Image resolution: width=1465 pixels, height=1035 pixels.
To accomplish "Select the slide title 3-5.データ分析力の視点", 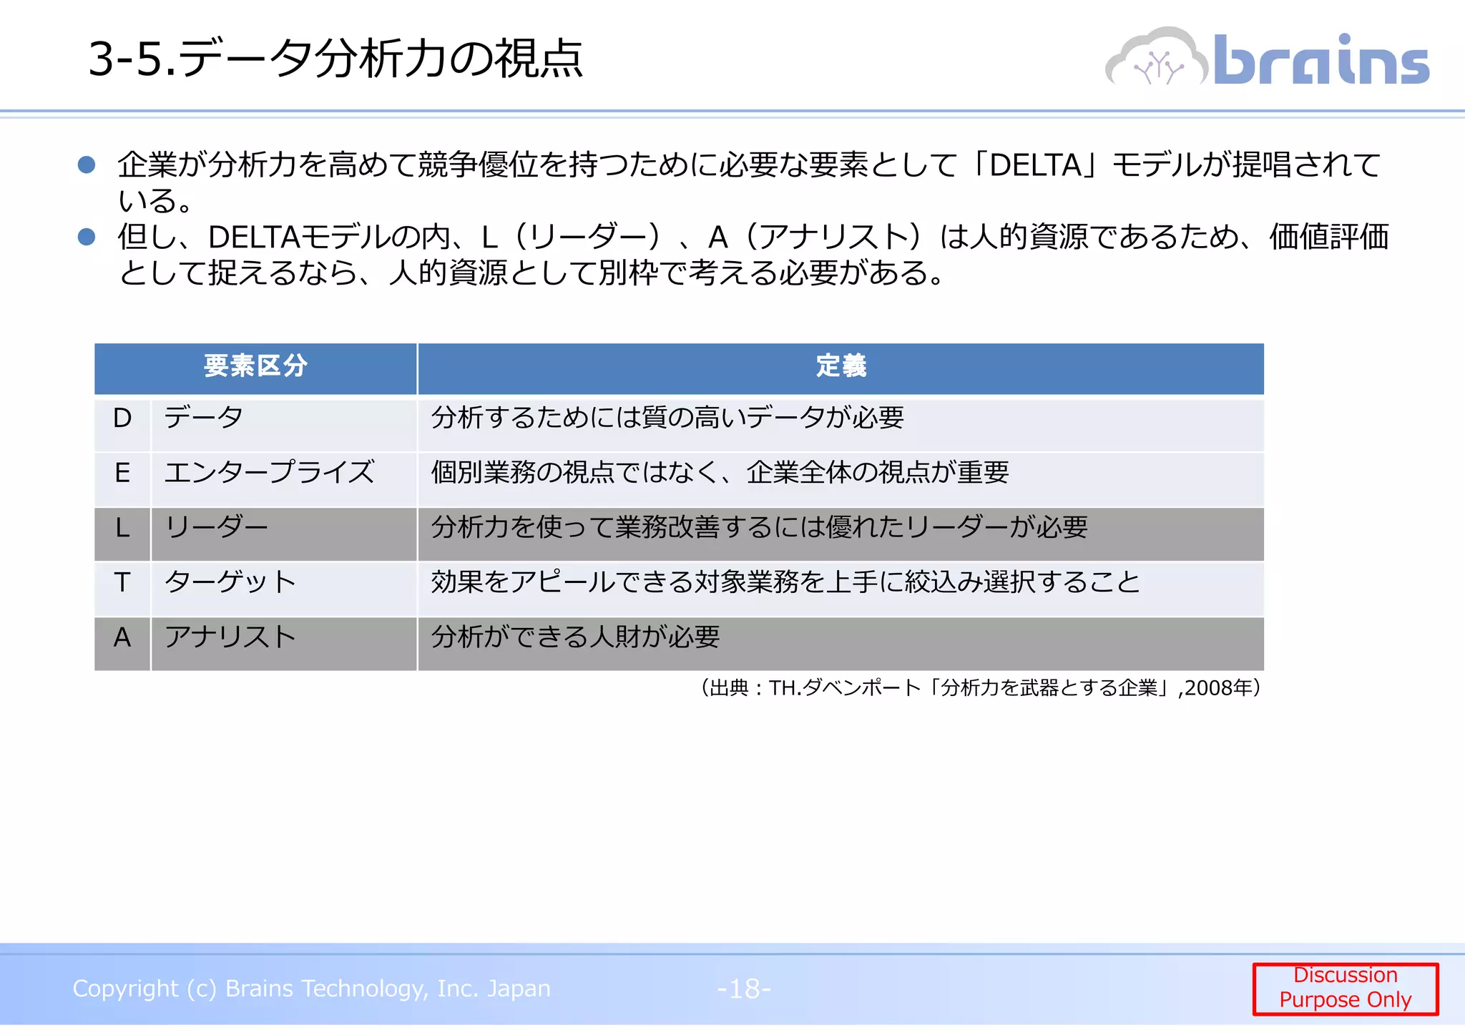I will pos(335,58).
